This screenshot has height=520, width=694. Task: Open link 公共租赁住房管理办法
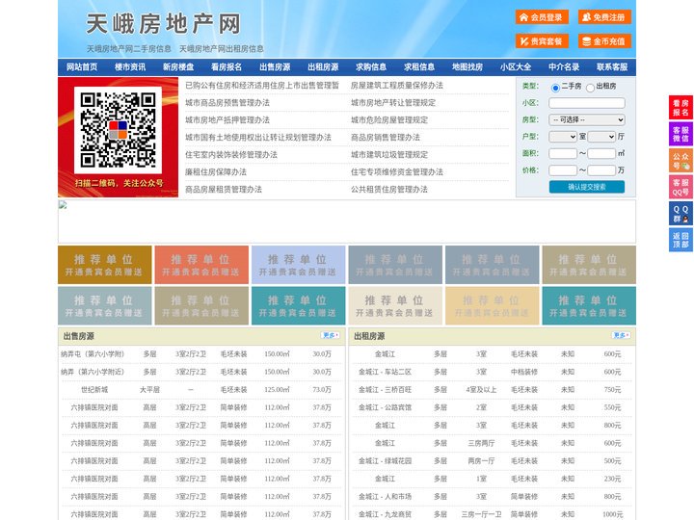(389, 190)
